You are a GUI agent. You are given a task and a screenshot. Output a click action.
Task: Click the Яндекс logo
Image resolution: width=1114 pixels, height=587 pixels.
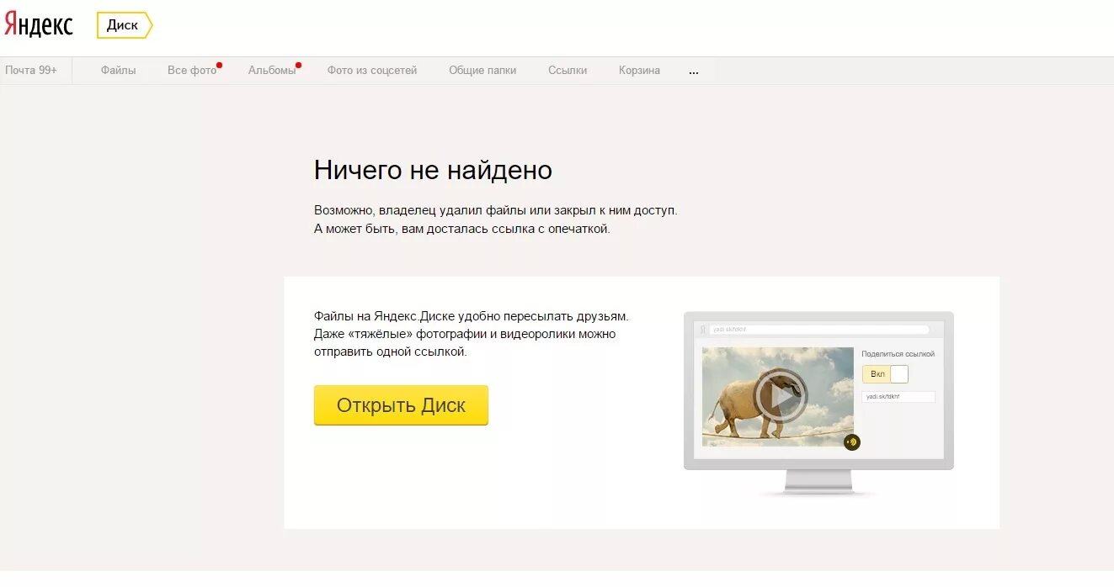(x=39, y=25)
